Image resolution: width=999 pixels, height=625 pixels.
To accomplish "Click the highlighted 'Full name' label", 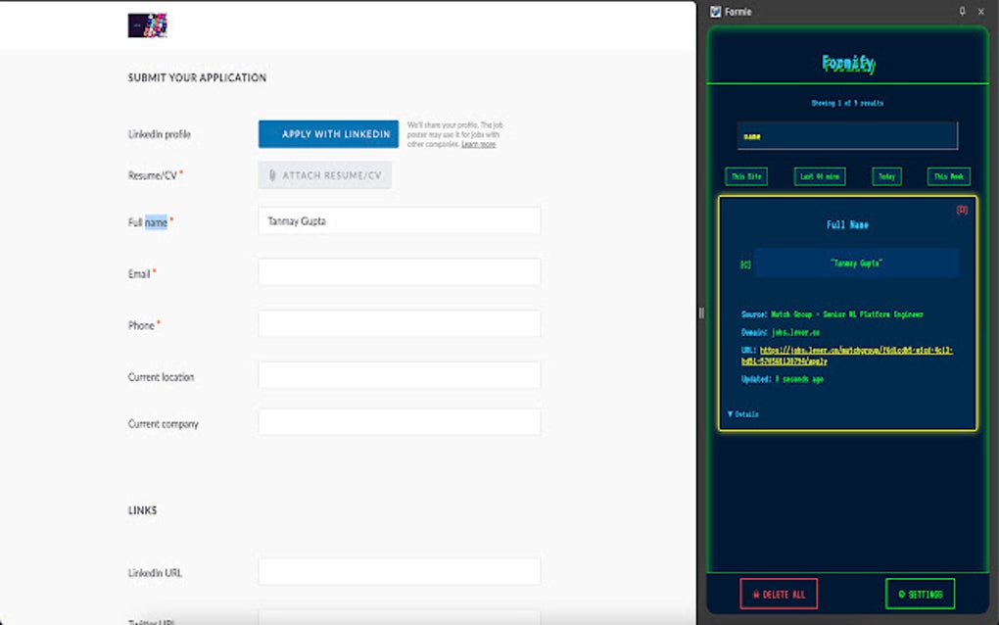I will pos(148,222).
